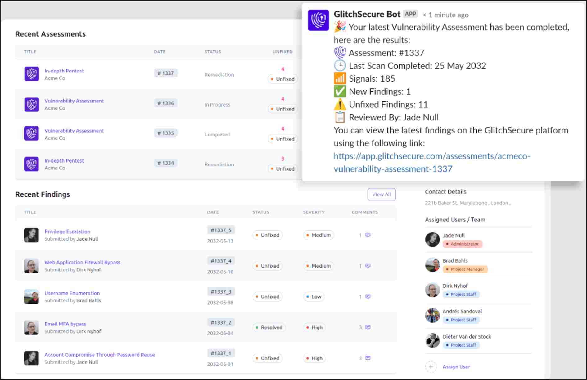Screen dimensions: 587x380
Task: Click the High severity pill on Email MFA bypass
Action: pos(314,327)
